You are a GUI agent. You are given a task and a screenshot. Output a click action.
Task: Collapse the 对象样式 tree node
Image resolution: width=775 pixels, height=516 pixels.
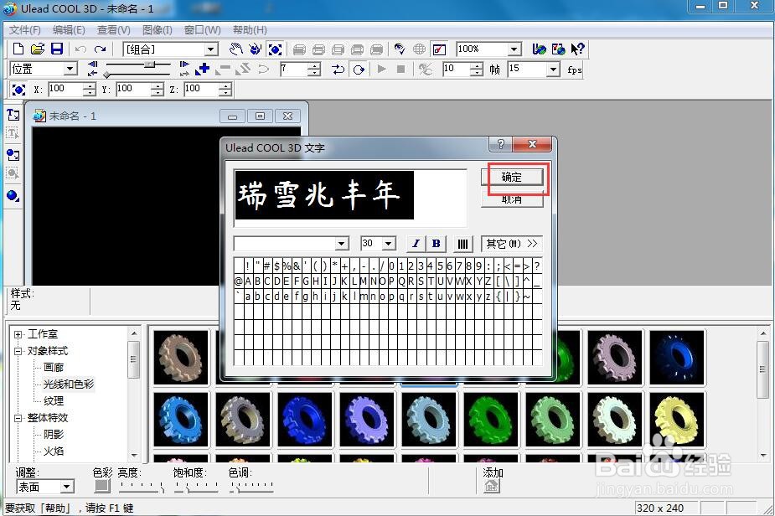[18, 352]
